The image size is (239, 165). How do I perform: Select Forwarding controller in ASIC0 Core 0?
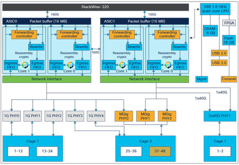(69, 34)
